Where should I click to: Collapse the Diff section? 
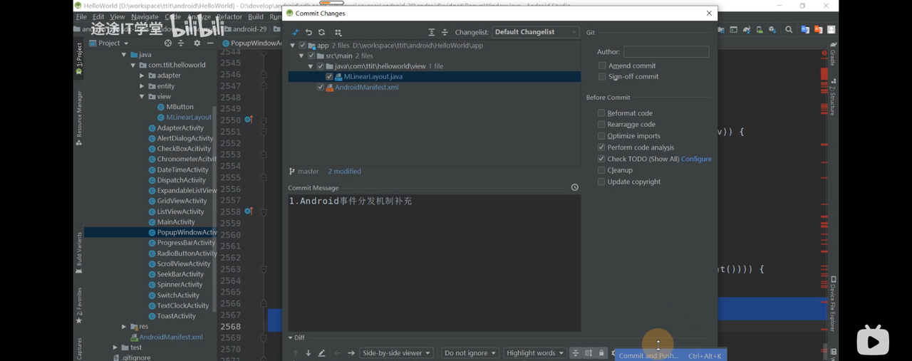(x=291, y=338)
